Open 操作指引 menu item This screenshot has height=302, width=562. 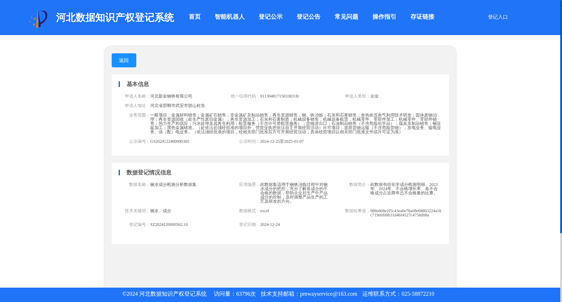point(384,17)
